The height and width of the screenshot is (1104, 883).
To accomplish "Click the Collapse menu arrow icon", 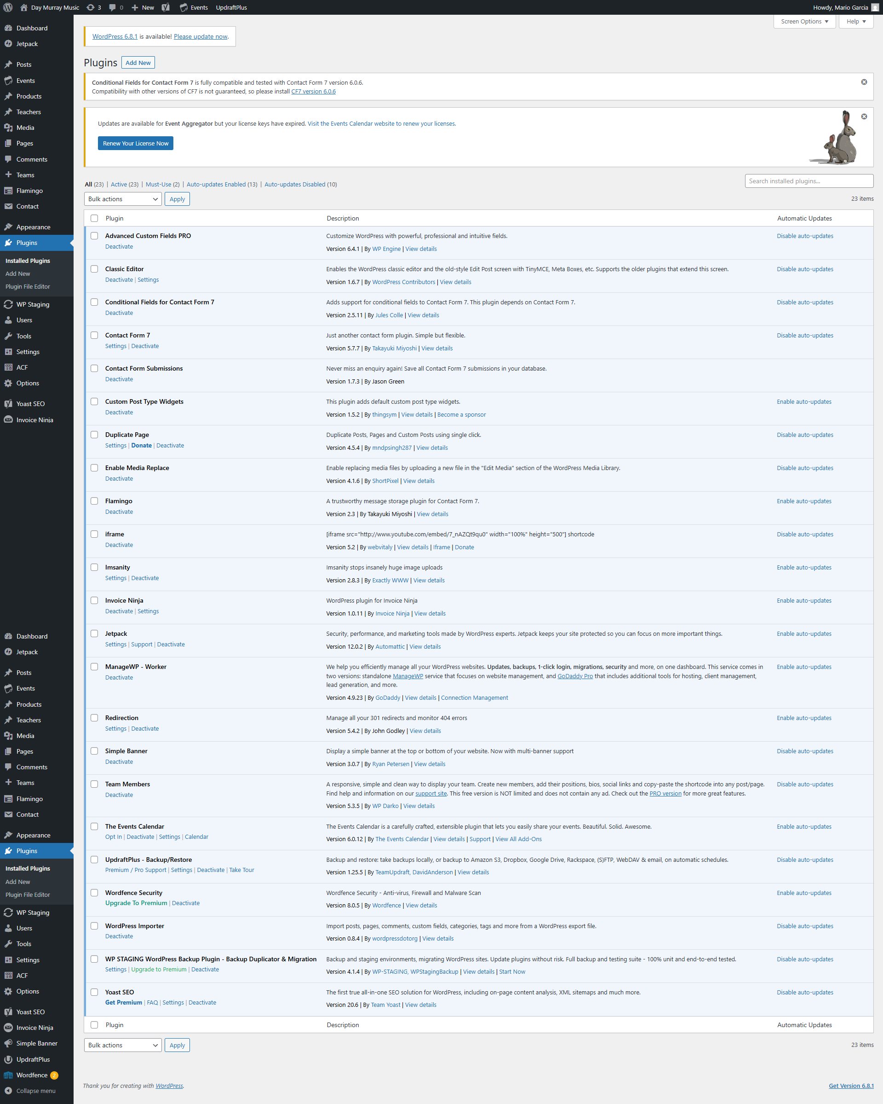I will tap(8, 1091).
